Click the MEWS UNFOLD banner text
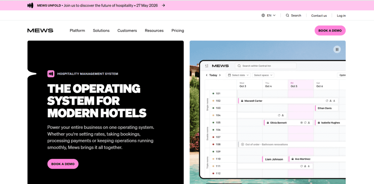The height and width of the screenshot is (184, 374). 49,5
